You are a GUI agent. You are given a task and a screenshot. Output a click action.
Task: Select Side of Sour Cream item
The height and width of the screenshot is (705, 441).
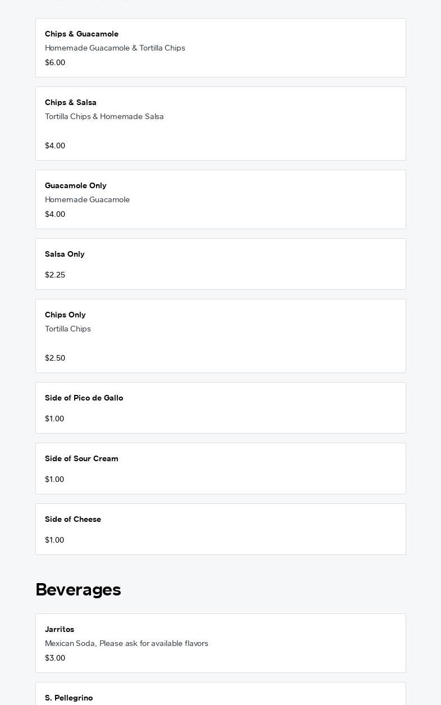[220, 469]
